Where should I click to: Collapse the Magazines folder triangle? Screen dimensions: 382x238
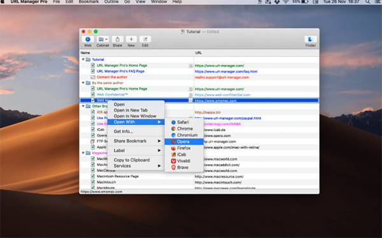click(x=83, y=153)
